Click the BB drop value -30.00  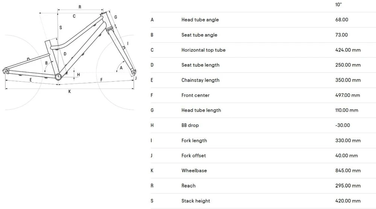(x=343, y=125)
